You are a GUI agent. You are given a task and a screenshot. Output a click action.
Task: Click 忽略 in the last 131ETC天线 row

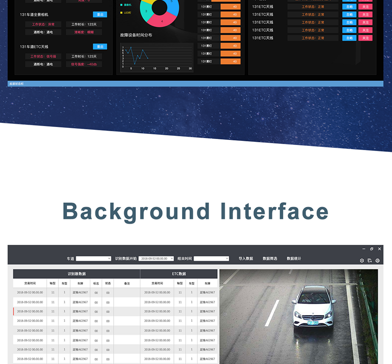pyautogui.click(x=349, y=38)
